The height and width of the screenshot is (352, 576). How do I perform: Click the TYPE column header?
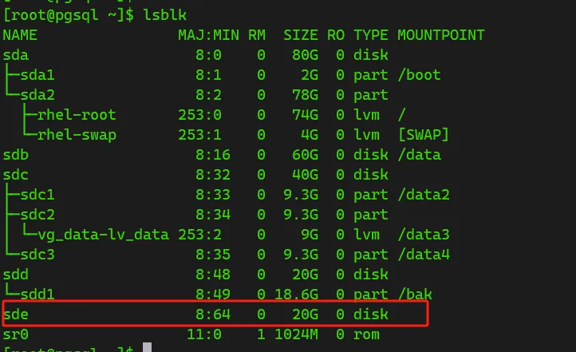coord(371,35)
